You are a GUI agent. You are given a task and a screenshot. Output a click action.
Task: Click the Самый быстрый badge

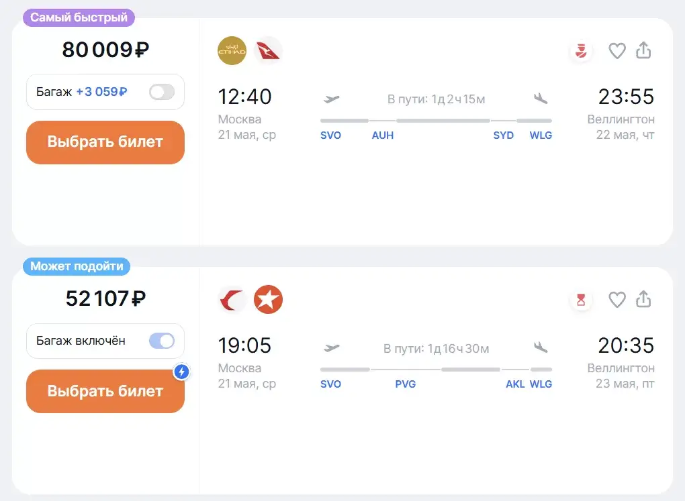[x=79, y=17]
